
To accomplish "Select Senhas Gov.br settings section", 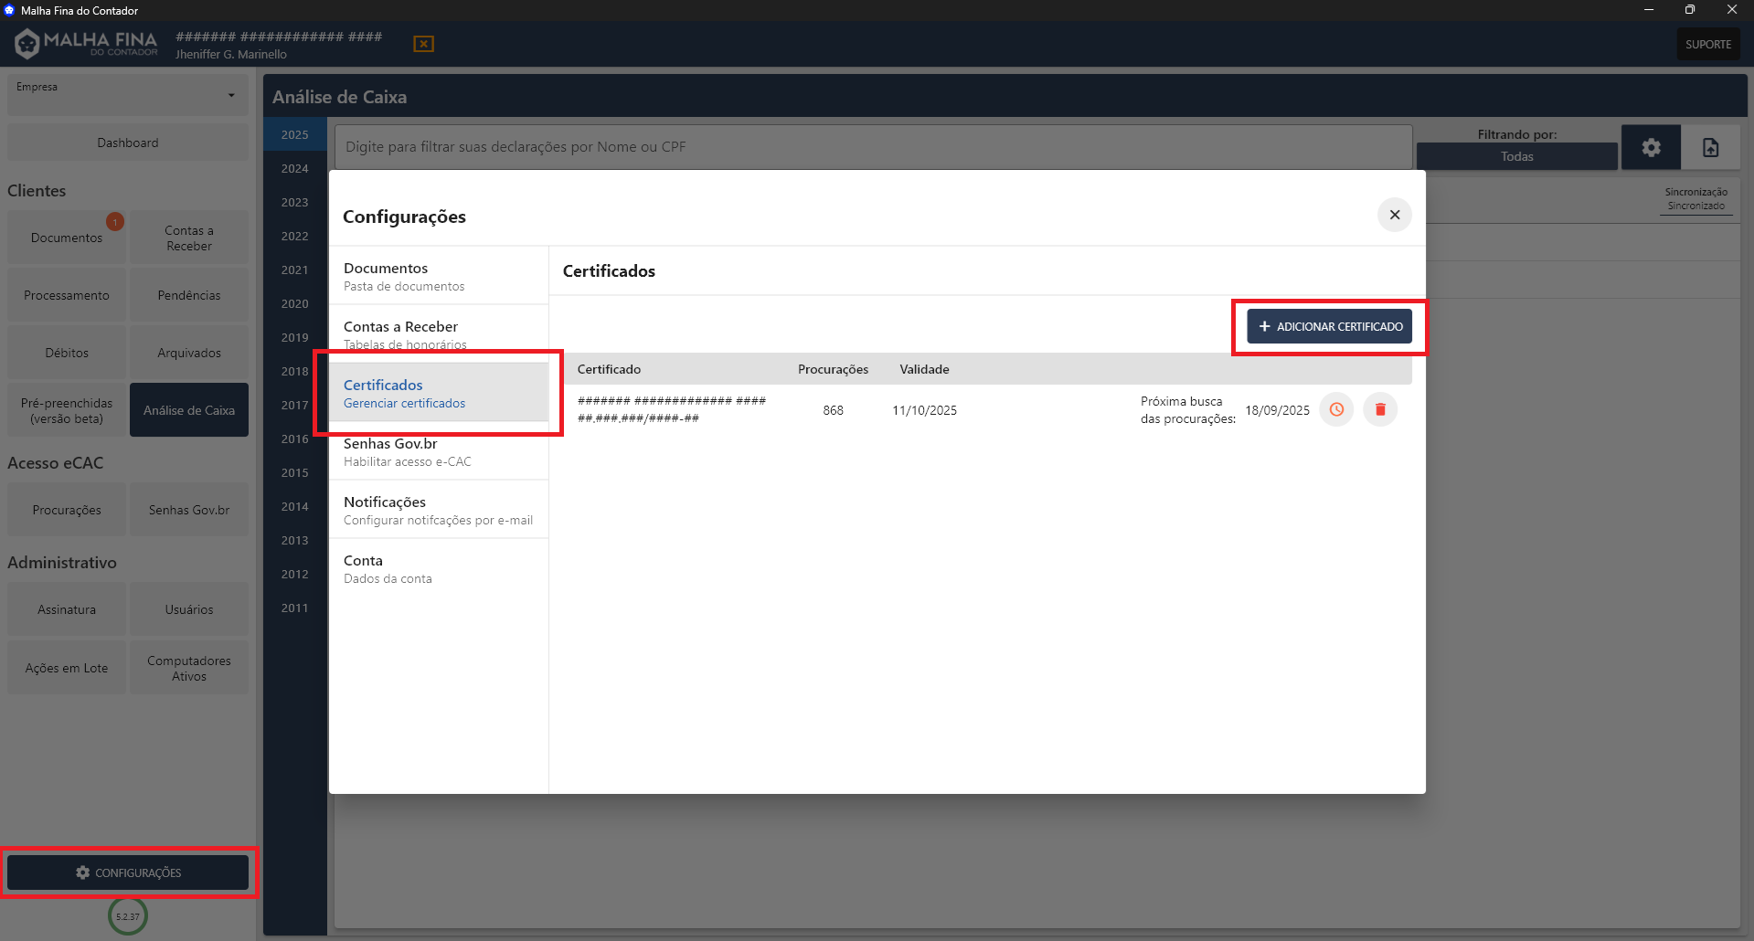I will 439,451.
